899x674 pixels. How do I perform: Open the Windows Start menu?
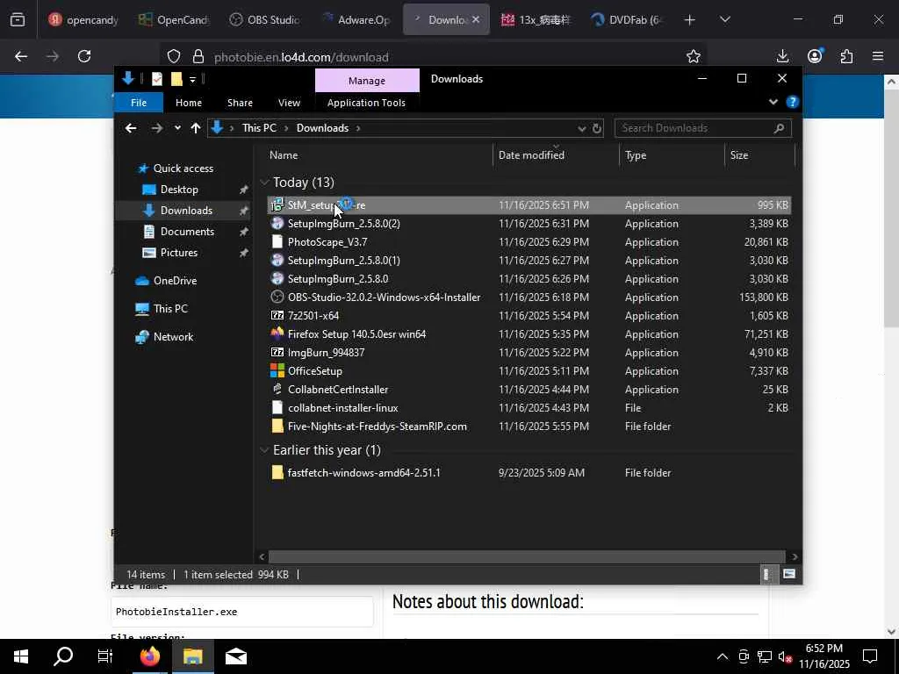(21, 656)
